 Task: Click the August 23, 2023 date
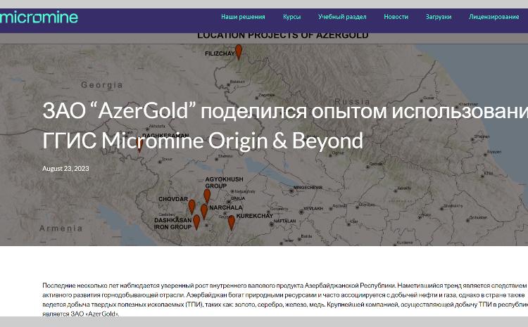[x=65, y=169]
